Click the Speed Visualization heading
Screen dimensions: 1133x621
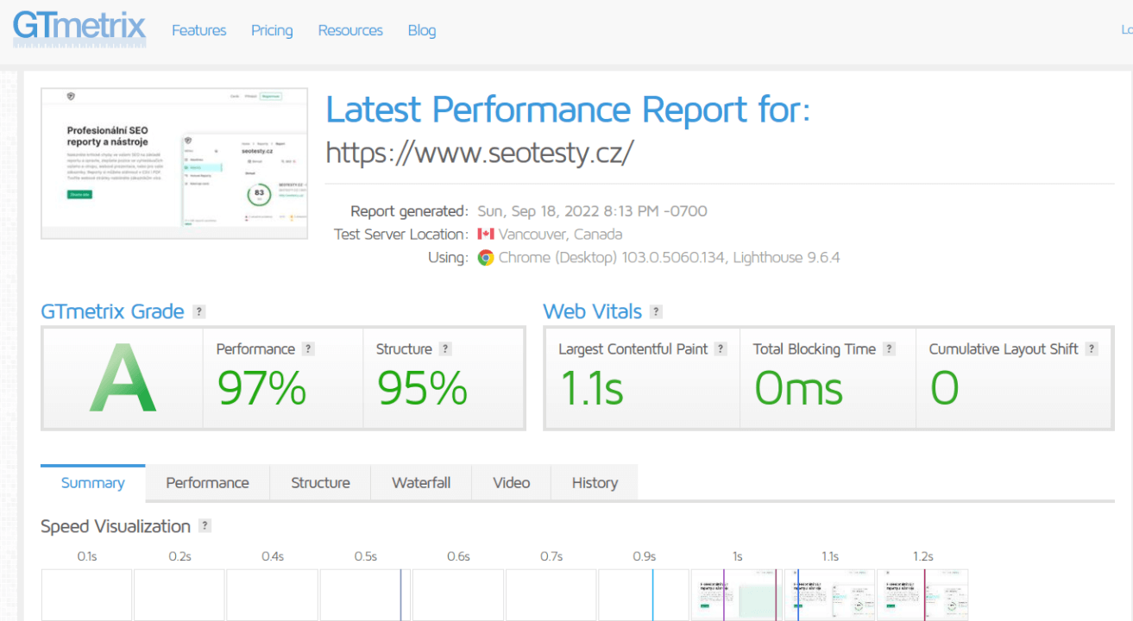point(116,526)
